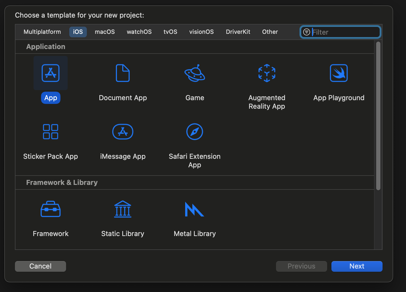Image resolution: width=406 pixels, height=292 pixels.
Task: Choose the Document App template icon
Action: point(123,73)
